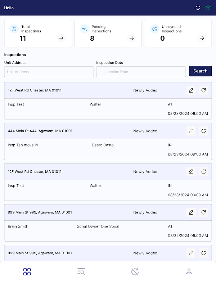Edit the first 12F West Rd Chester inspection
This screenshot has height=288, width=216.
click(x=191, y=90)
